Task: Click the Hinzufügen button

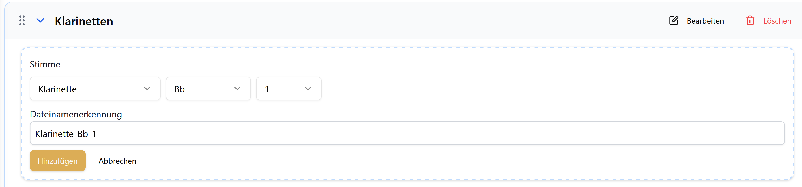Action: tap(58, 161)
